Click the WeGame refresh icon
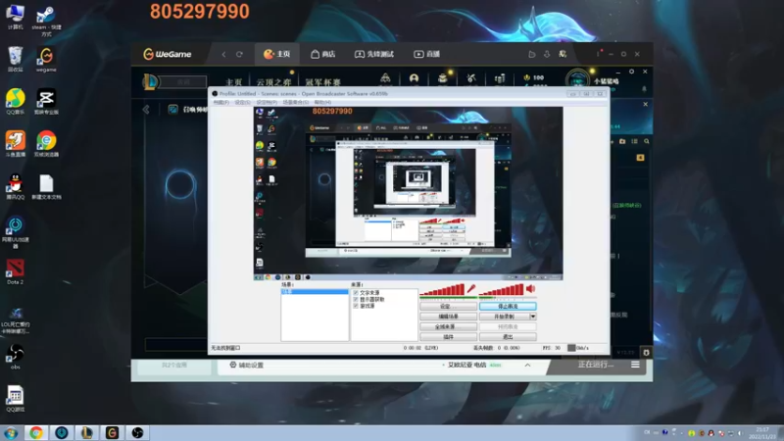 239,54
